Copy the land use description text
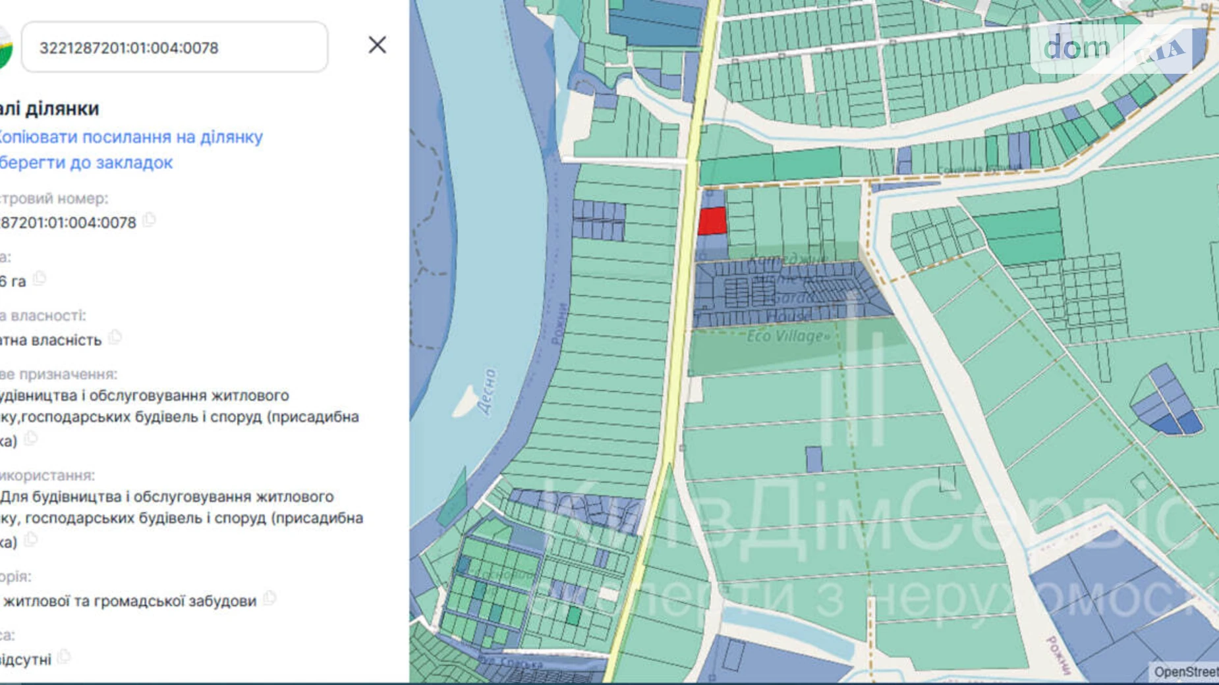The width and height of the screenshot is (1219, 685). [x=30, y=540]
